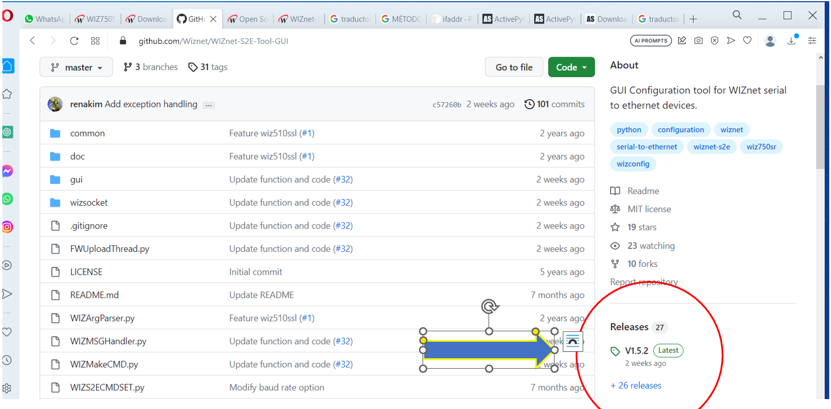Open History clock in the sidebar
The height and width of the screenshot is (409, 831).
coord(8,361)
